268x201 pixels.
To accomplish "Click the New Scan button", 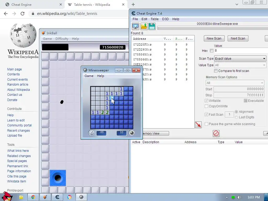I will [214, 38].
